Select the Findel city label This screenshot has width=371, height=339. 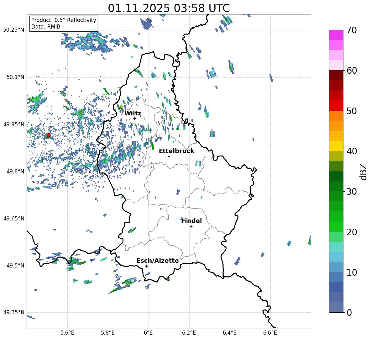coord(191,221)
